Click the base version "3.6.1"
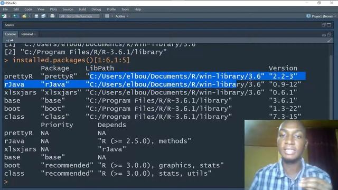 283,101
